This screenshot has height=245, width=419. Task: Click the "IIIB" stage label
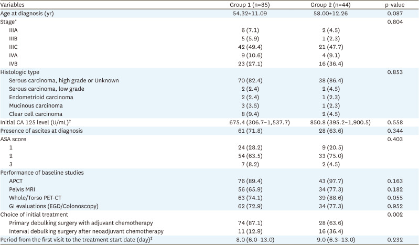click(x=13, y=38)
